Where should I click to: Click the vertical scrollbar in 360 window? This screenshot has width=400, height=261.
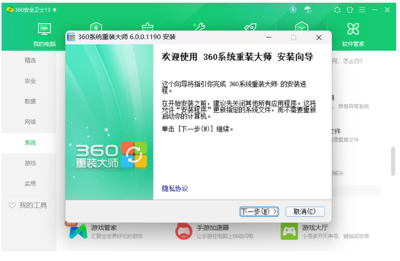pyautogui.click(x=393, y=161)
